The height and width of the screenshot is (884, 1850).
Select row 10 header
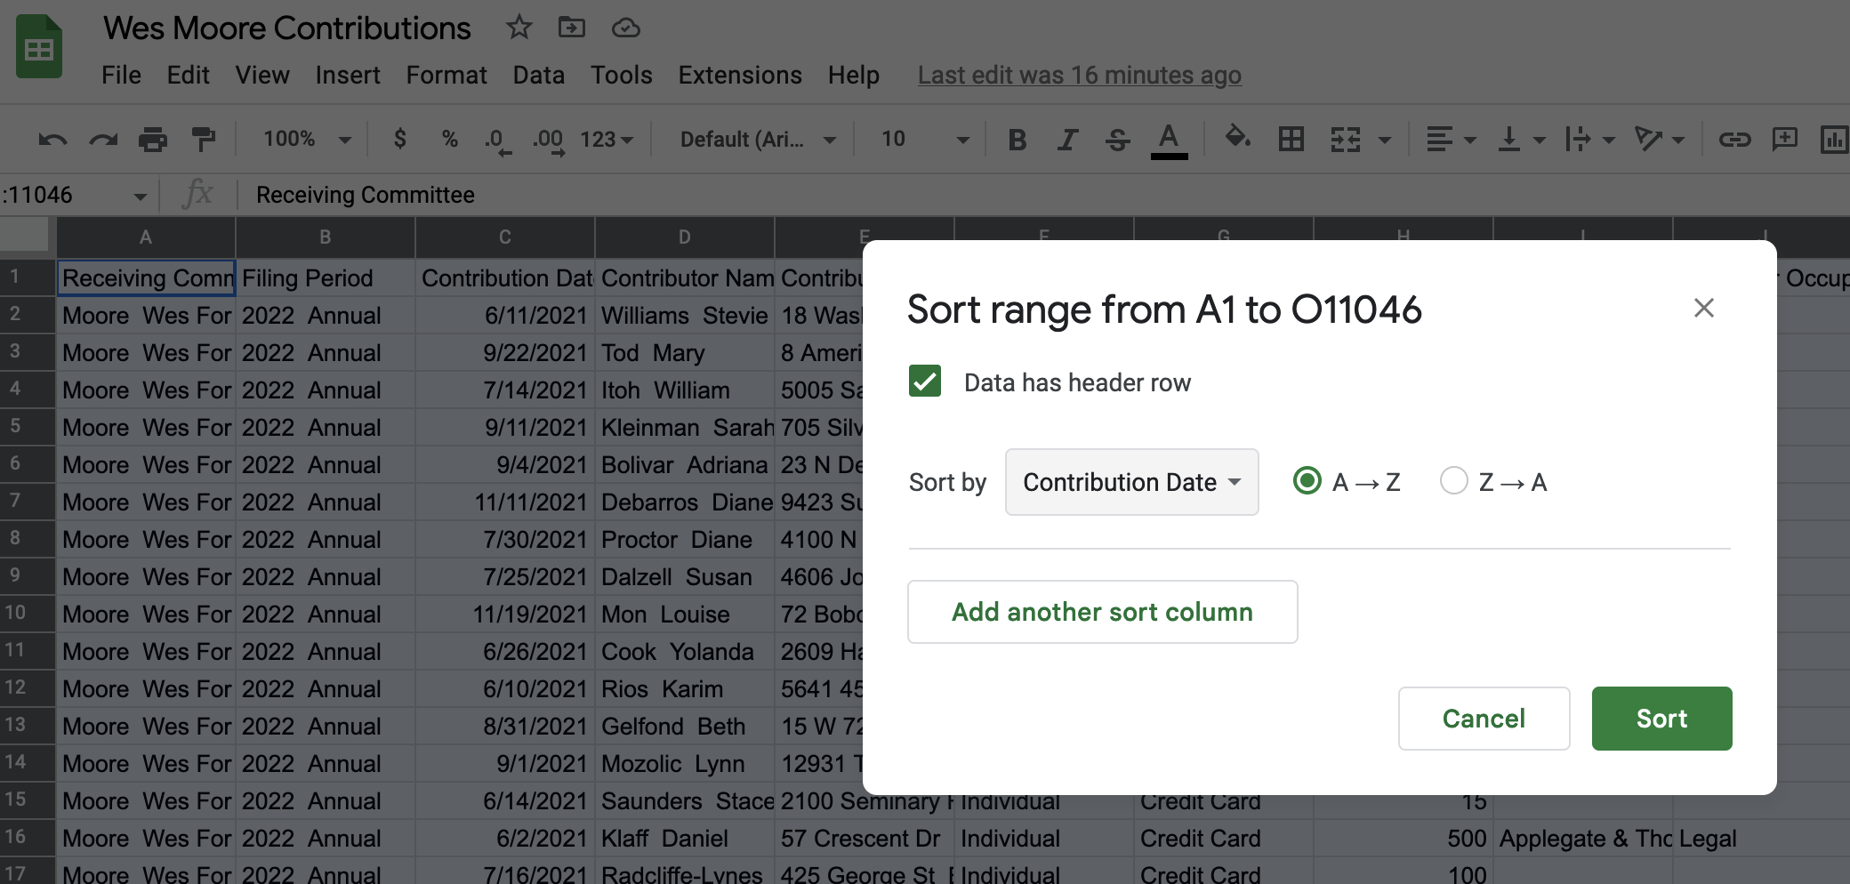point(28,614)
